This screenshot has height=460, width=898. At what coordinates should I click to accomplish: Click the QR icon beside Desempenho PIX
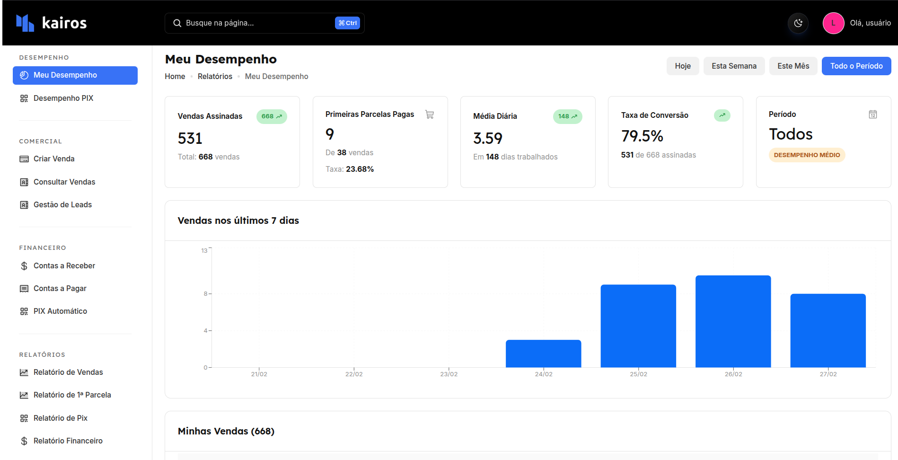24,98
